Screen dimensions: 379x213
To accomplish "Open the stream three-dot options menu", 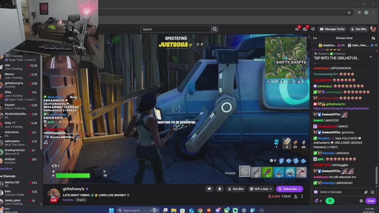I will click(x=302, y=196).
